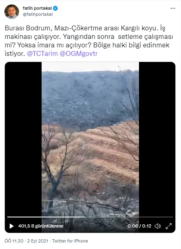Mute the video with the speaker icon
The width and height of the screenshot is (181, 249).
(x=158, y=226)
